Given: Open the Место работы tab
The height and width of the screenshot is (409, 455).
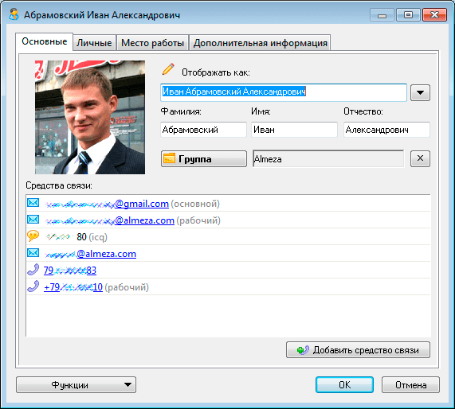Looking at the screenshot, I should click(x=152, y=43).
